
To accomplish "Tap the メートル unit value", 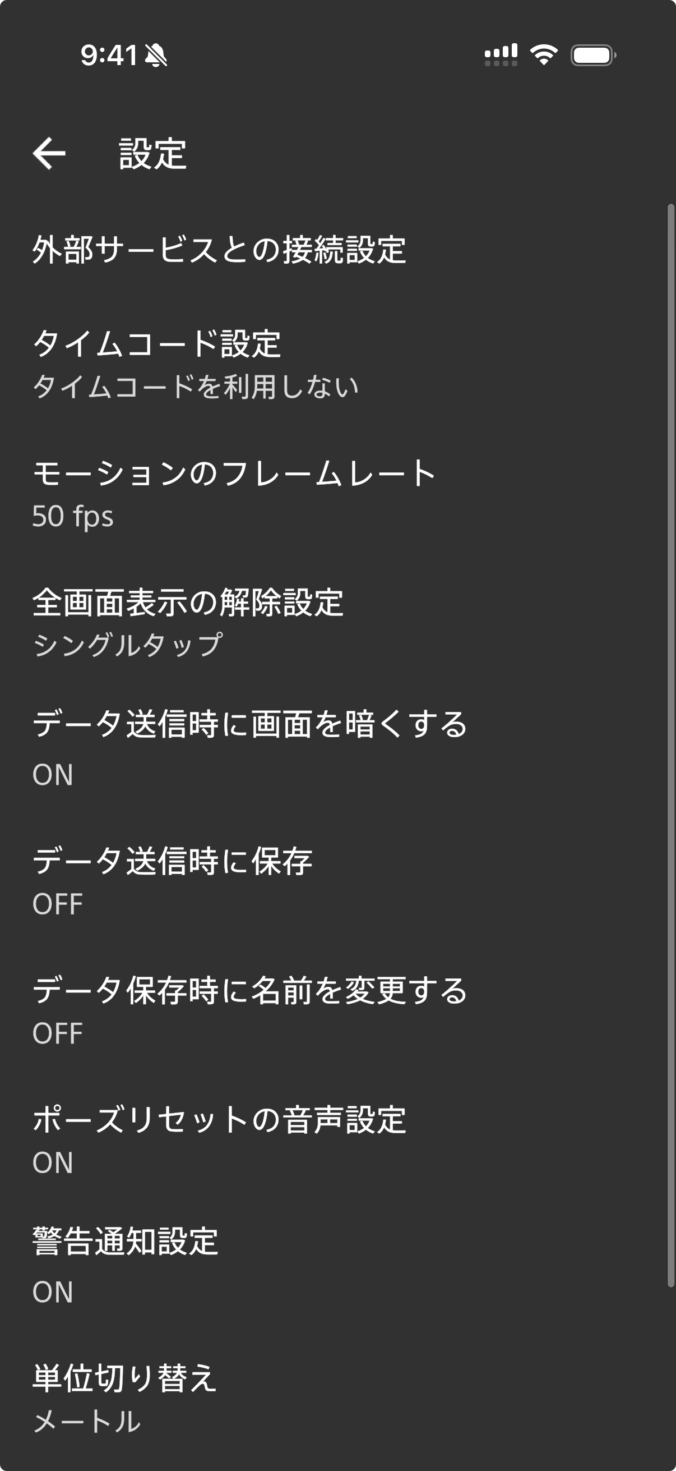I will (87, 1421).
